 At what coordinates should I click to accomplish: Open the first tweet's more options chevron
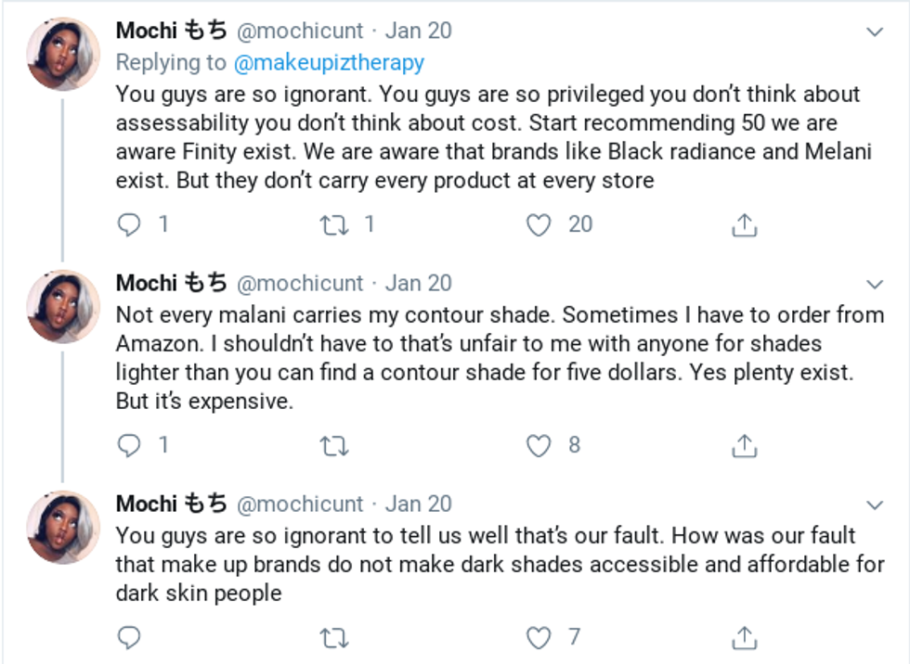point(874,32)
